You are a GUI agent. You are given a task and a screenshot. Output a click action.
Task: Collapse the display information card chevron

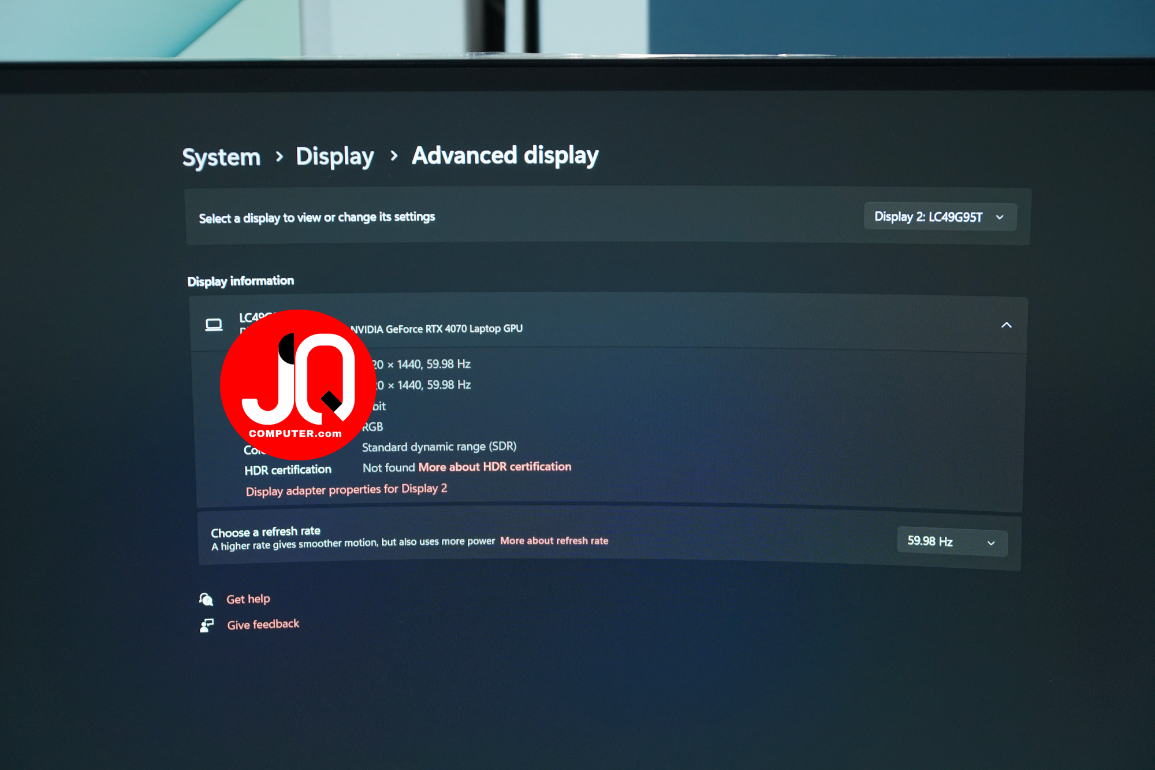[x=1006, y=325]
